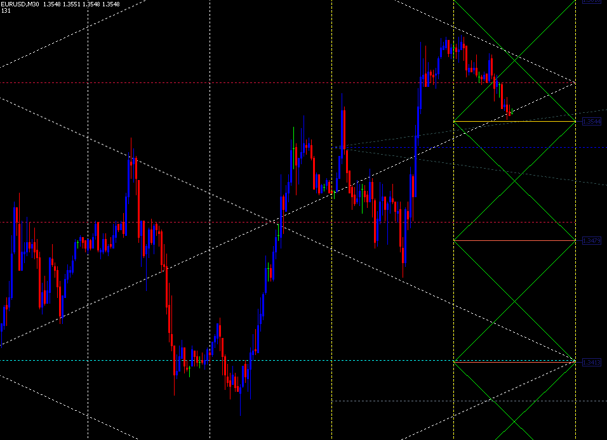The width and height of the screenshot is (607, 440).
Task: Select the 1.3413 price label
Action: [592, 362]
